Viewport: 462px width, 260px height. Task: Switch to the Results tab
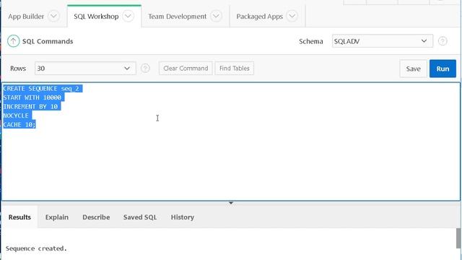pyautogui.click(x=19, y=217)
